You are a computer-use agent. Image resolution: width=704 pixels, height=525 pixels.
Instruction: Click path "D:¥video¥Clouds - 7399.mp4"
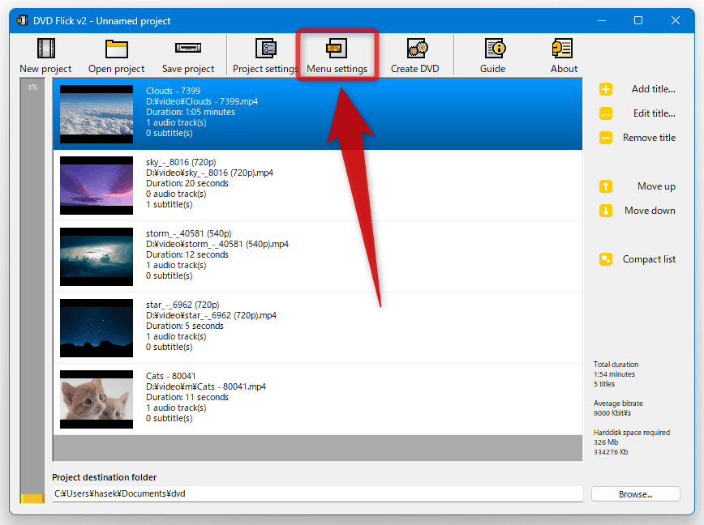tap(202, 101)
